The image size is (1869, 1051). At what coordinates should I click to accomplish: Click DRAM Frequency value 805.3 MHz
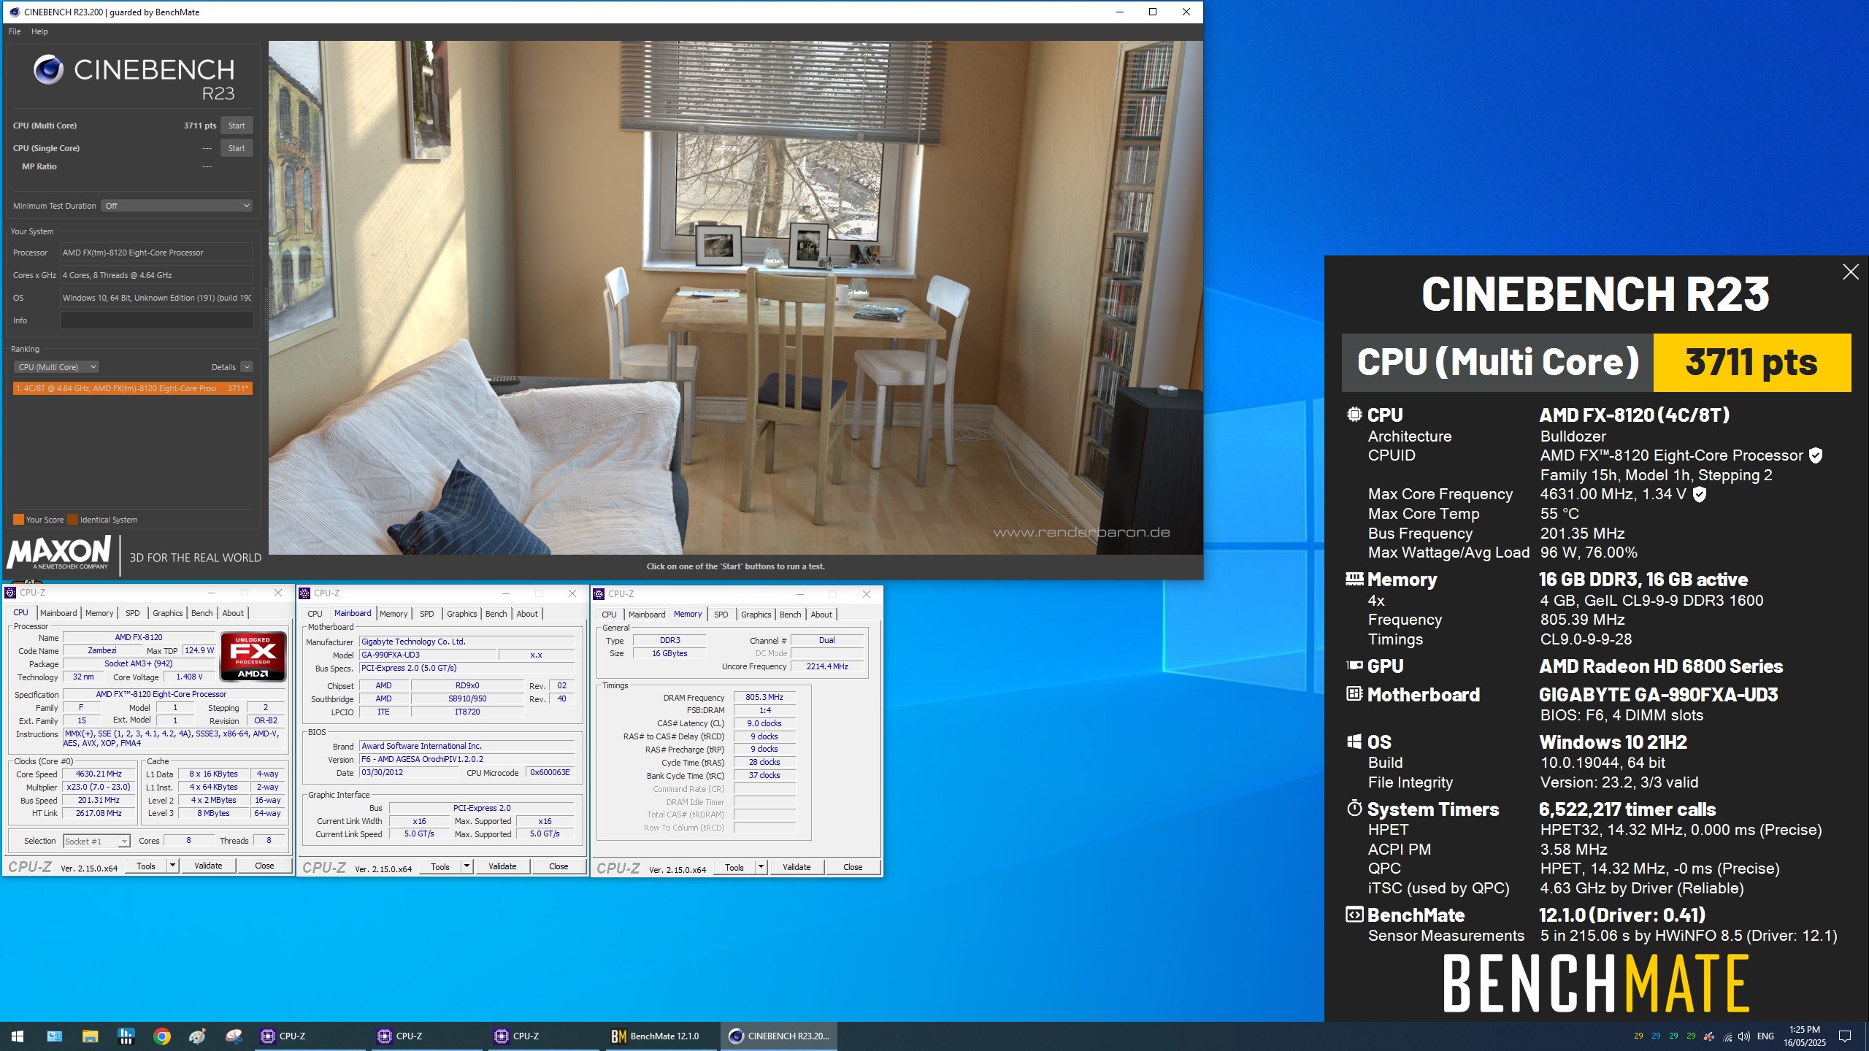coord(764,697)
